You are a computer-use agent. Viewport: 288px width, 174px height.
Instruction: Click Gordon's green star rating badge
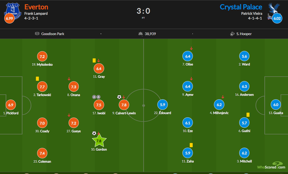tap(99, 140)
